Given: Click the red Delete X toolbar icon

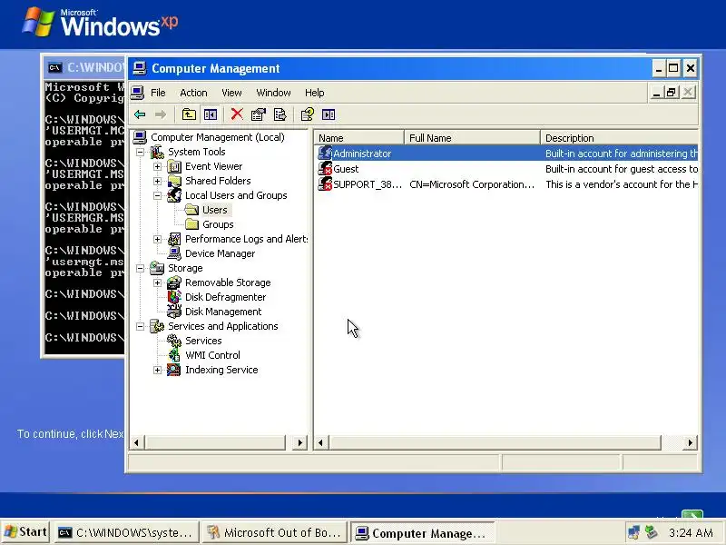Looking at the screenshot, I should (x=237, y=114).
